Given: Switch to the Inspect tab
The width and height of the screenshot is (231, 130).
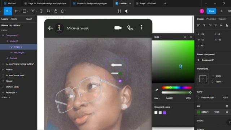Looking at the screenshot, I should (x=222, y=19).
